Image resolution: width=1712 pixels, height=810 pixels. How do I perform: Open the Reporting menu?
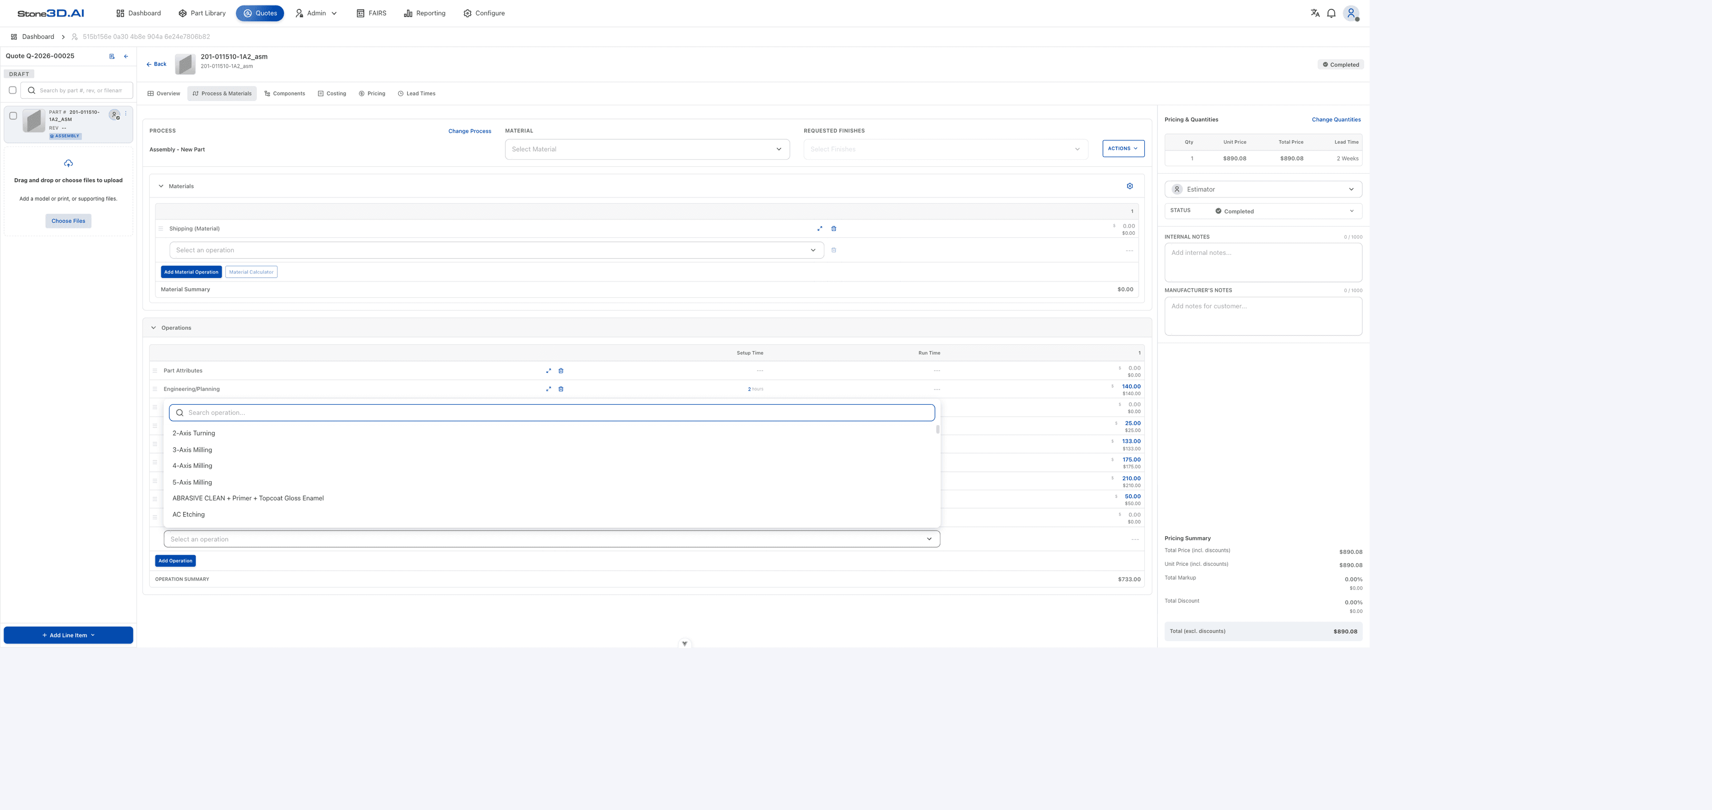[x=425, y=13]
